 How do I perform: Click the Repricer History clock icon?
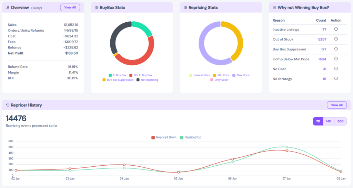[x=8, y=105]
